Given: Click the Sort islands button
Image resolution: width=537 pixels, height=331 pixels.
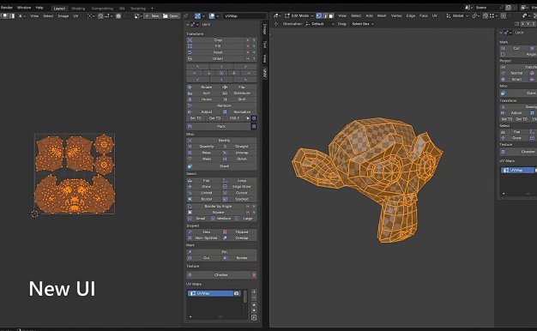Looking at the screenshot, I should (204, 93).
